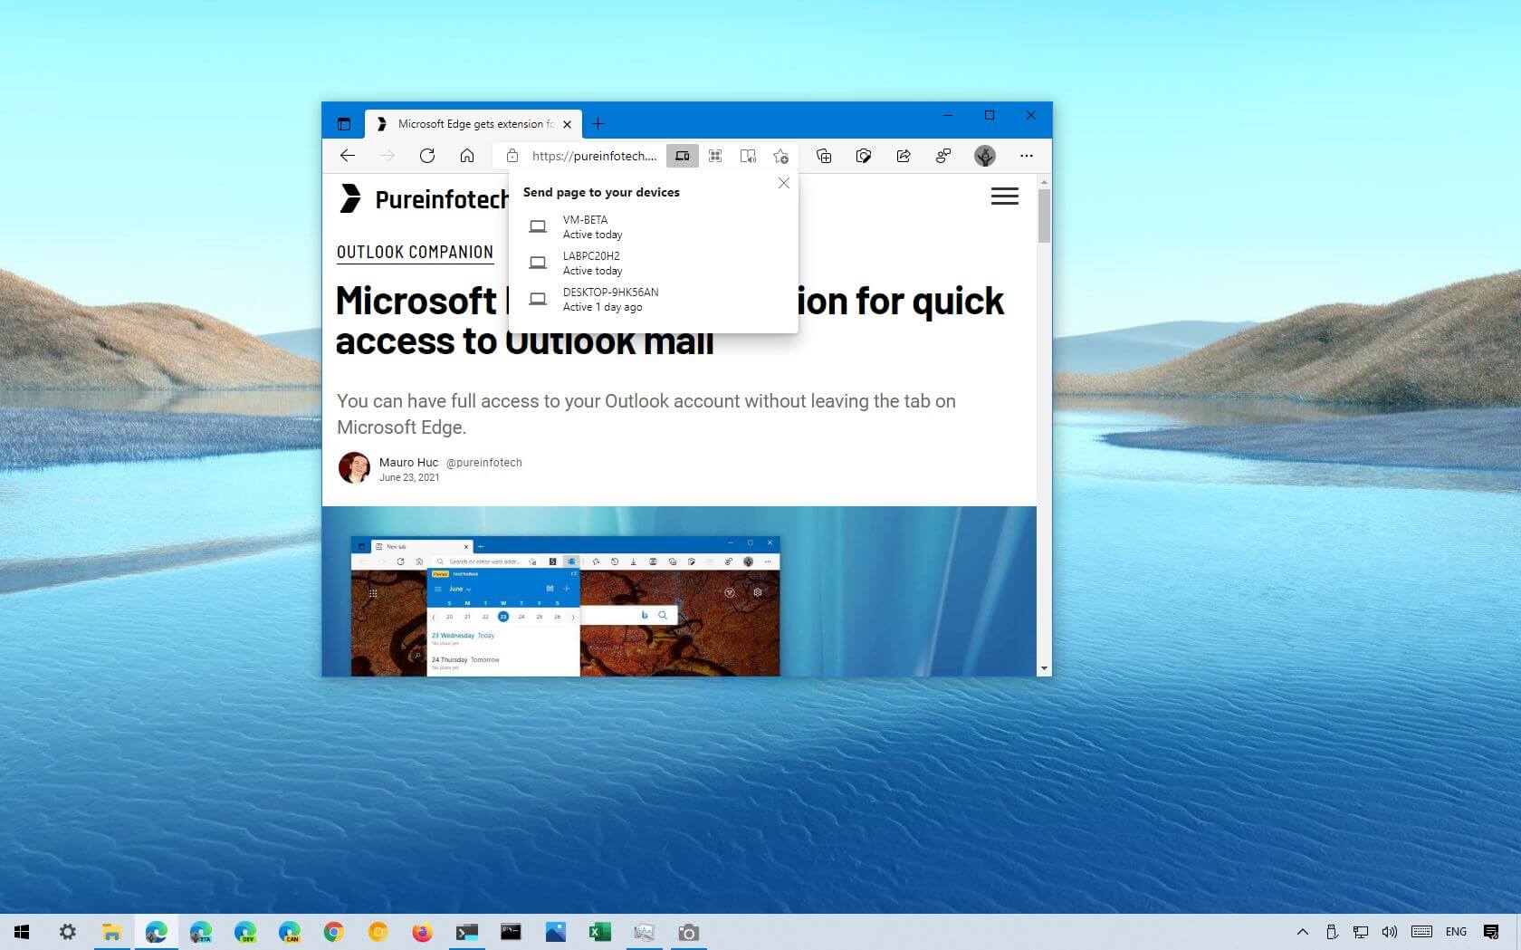The width and height of the screenshot is (1521, 950).
Task: Open the QR code generator icon
Action: pyautogui.click(x=715, y=156)
